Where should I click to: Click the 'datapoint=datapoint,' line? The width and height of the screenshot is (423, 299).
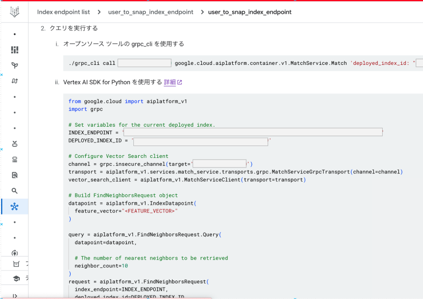click(105, 242)
